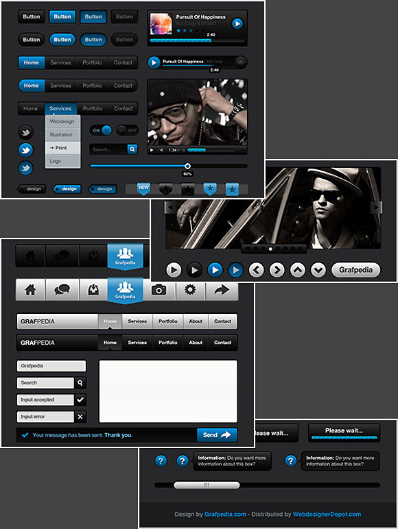Click the round up chevron button

pyautogui.click(x=298, y=270)
